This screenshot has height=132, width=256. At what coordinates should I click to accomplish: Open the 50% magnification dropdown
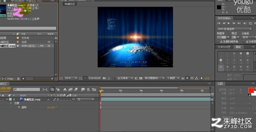coord(71,78)
